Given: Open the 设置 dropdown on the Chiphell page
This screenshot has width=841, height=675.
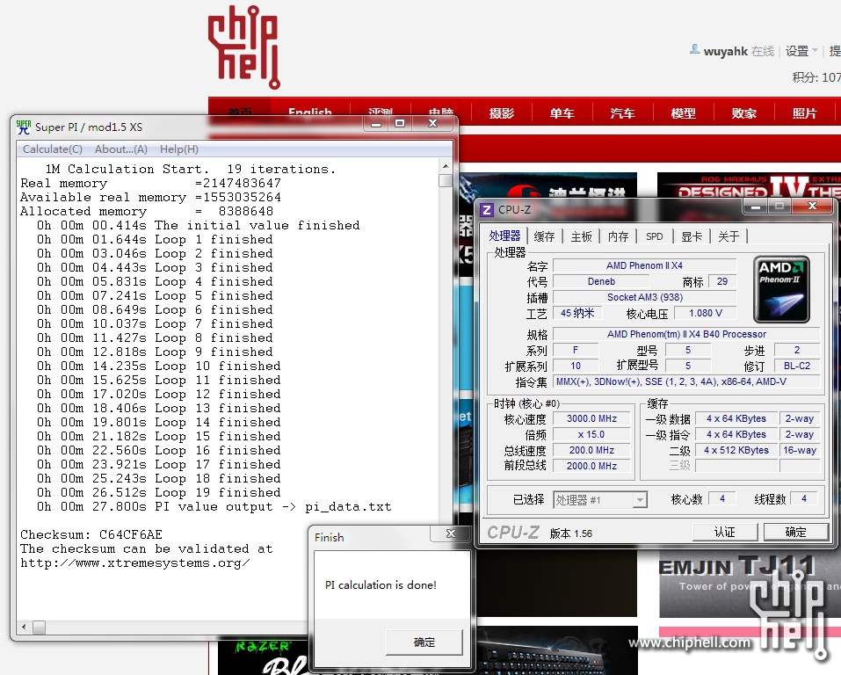Looking at the screenshot, I should click(x=801, y=51).
